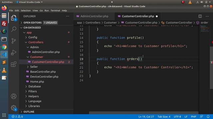Open DeviceController.php in the file tree

point(44,77)
